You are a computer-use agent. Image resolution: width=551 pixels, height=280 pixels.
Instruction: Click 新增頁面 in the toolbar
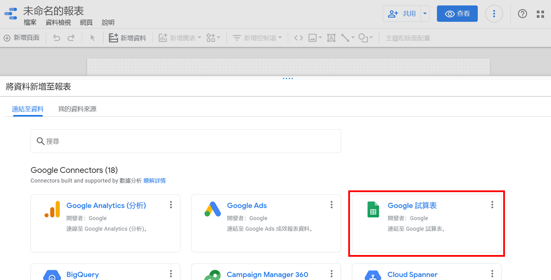click(22, 38)
